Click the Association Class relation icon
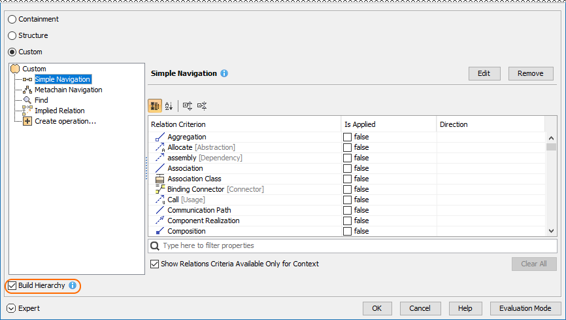Screen dimensions: 566x320 pos(160,179)
